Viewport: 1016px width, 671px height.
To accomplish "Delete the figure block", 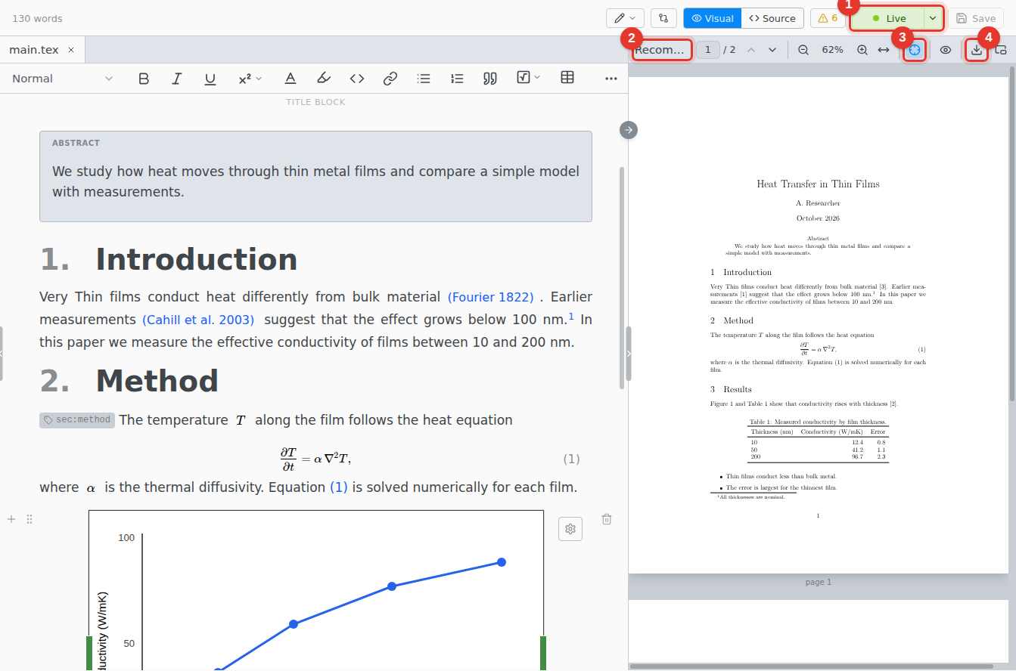I will point(607,519).
